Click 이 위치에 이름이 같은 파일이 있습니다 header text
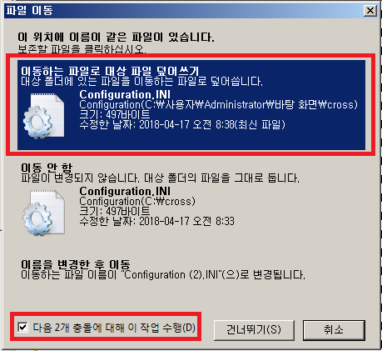 [x=116, y=37]
